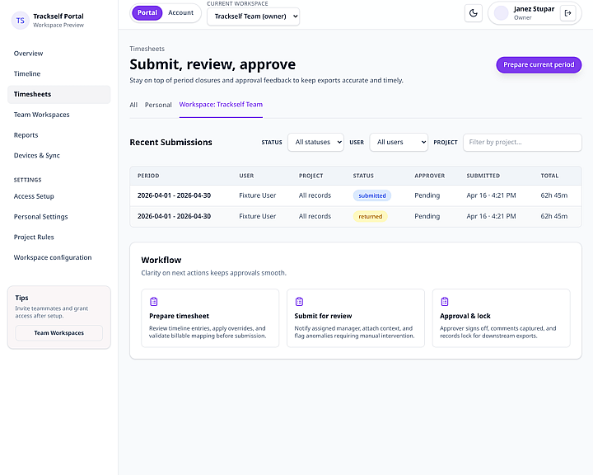
Task: Click the Prepare timesheet clipboard icon
Action: [x=153, y=302]
